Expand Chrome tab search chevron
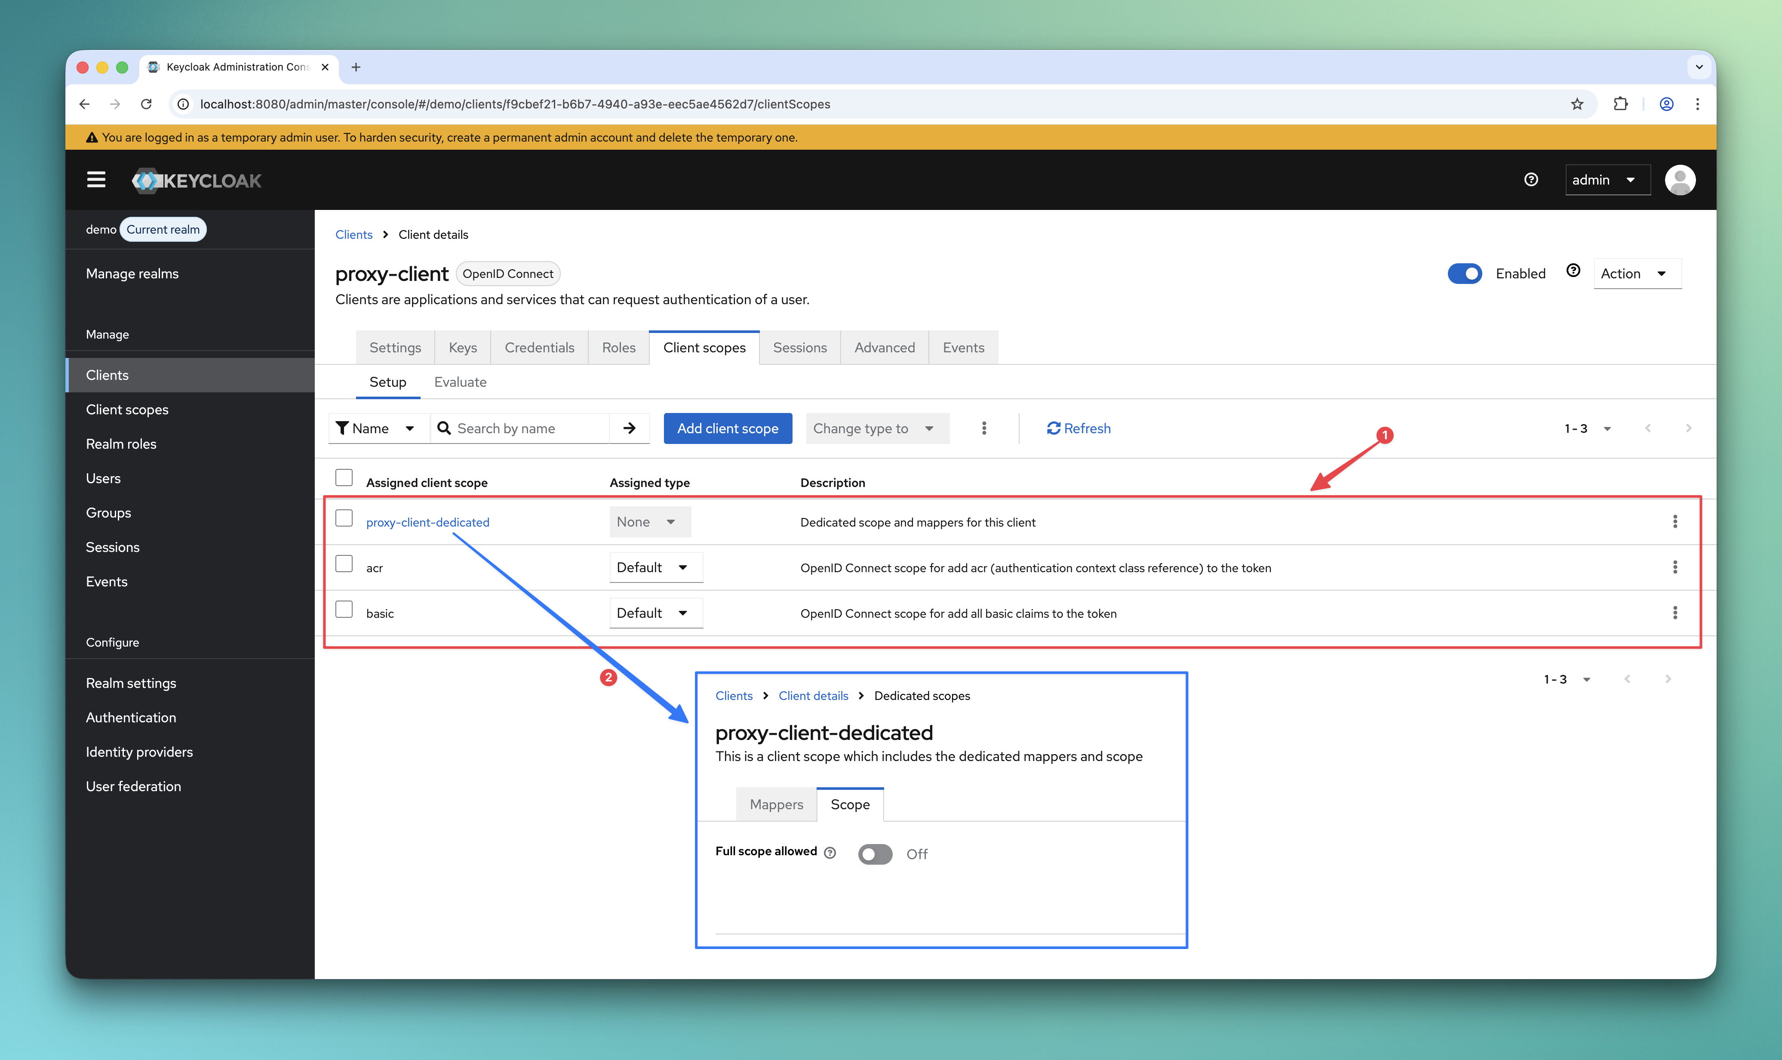The height and width of the screenshot is (1060, 1782). click(x=1699, y=67)
